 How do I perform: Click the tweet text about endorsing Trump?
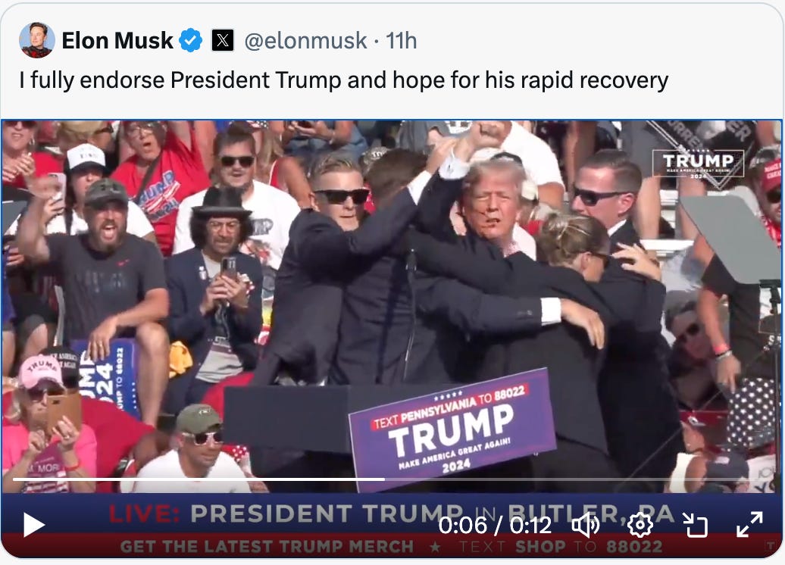click(343, 80)
